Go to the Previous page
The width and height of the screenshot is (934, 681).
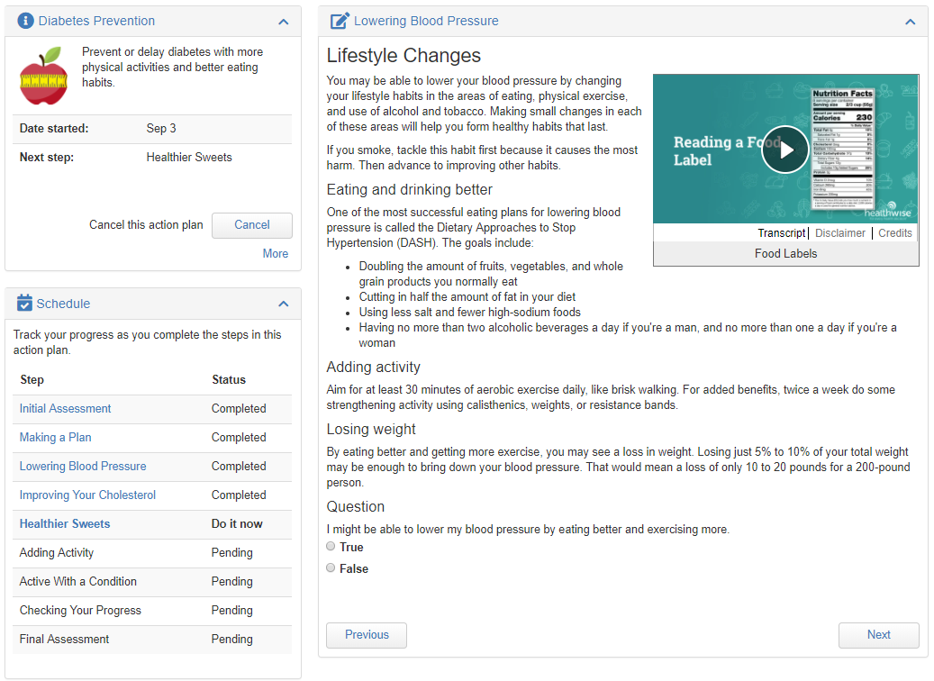pyautogui.click(x=367, y=635)
